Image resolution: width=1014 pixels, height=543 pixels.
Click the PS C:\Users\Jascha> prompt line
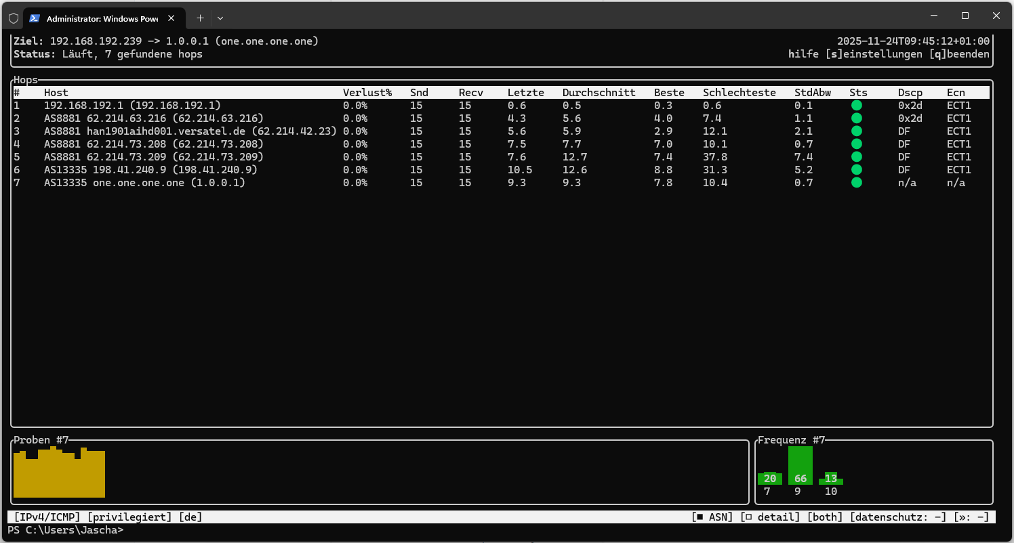[66, 530]
